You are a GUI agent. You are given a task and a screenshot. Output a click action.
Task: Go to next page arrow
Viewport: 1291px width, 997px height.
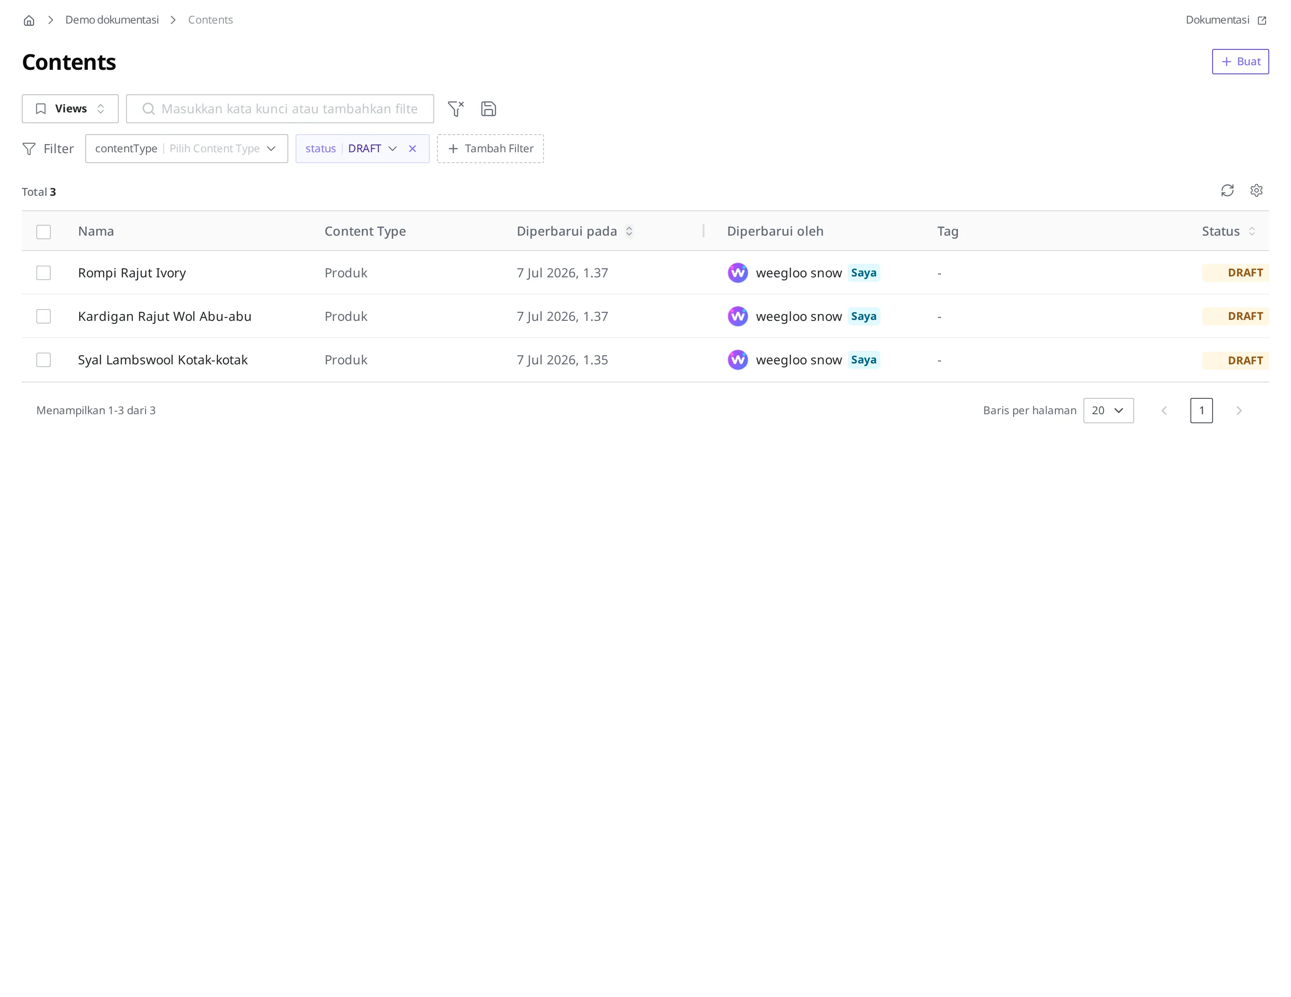(x=1239, y=410)
